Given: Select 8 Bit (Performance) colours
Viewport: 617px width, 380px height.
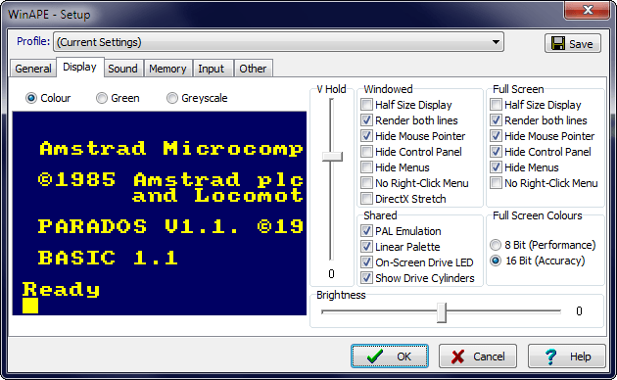Looking at the screenshot, I should click(x=496, y=245).
